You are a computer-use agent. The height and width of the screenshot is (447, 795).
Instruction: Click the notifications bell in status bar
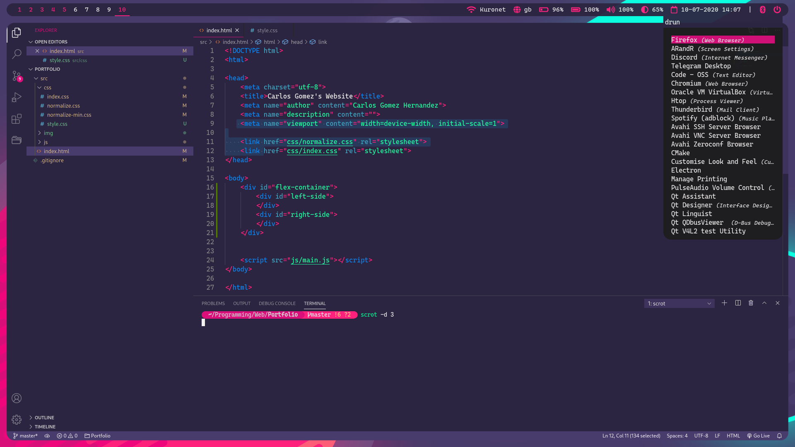779,436
